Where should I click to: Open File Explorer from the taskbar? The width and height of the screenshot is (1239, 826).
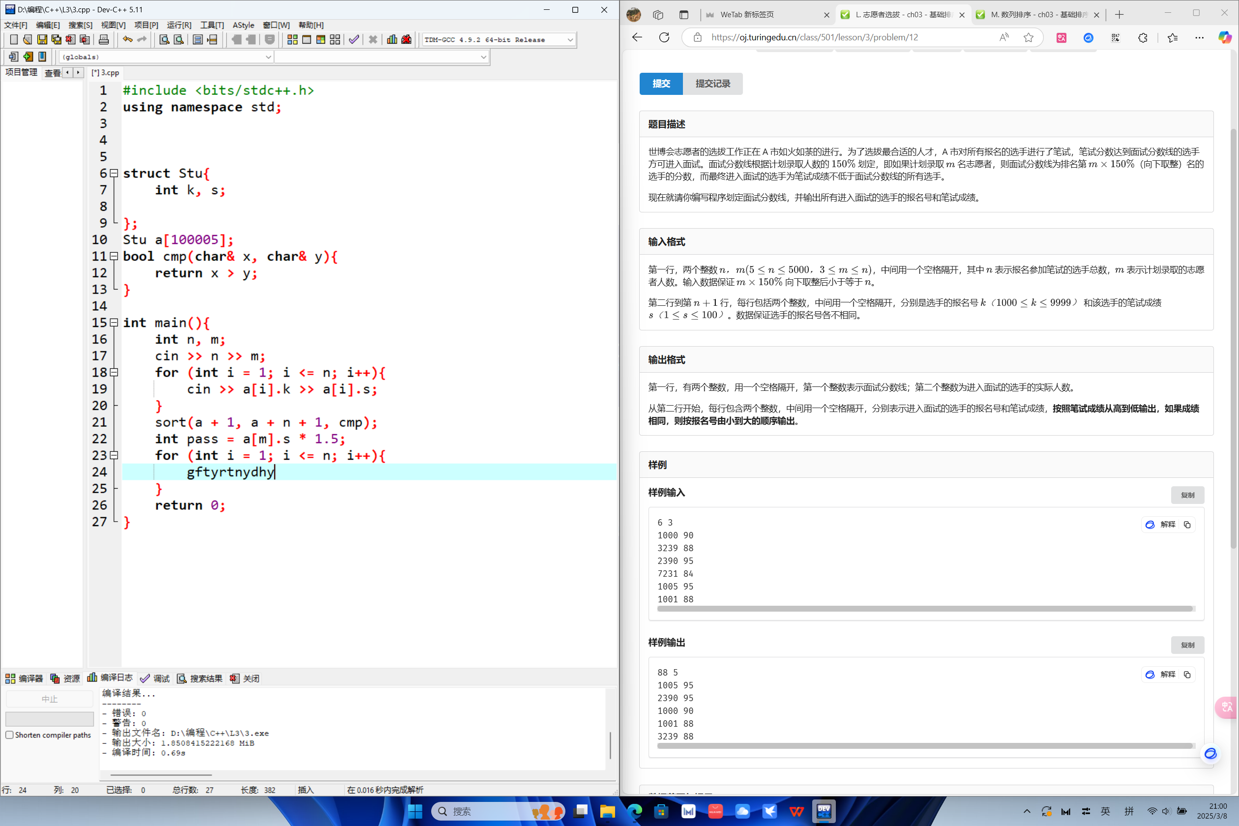click(607, 811)
